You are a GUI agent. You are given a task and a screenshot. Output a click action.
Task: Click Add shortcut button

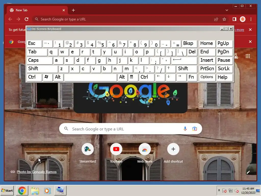click(x=173, y=153)
